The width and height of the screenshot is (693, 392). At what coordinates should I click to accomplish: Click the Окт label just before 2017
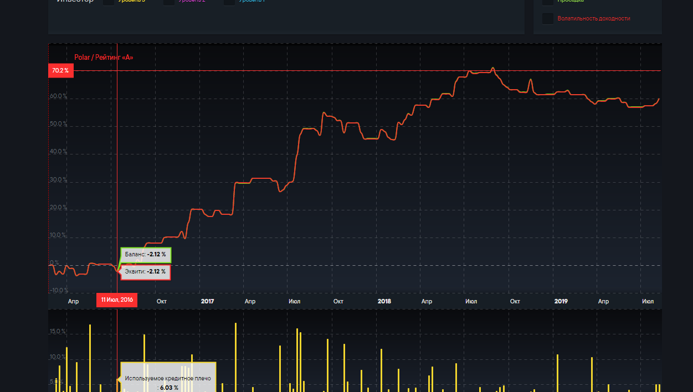coord(162,301)
